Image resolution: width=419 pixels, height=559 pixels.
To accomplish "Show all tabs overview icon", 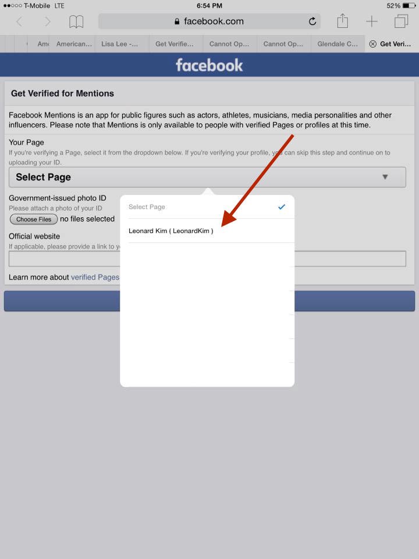I will (x=401, y=21).
